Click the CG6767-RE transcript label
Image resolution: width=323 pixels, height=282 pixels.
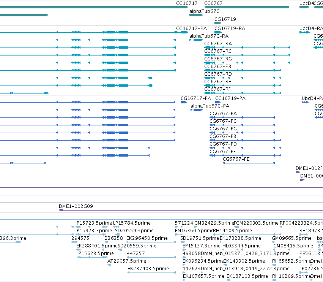[x=218, y=82]
